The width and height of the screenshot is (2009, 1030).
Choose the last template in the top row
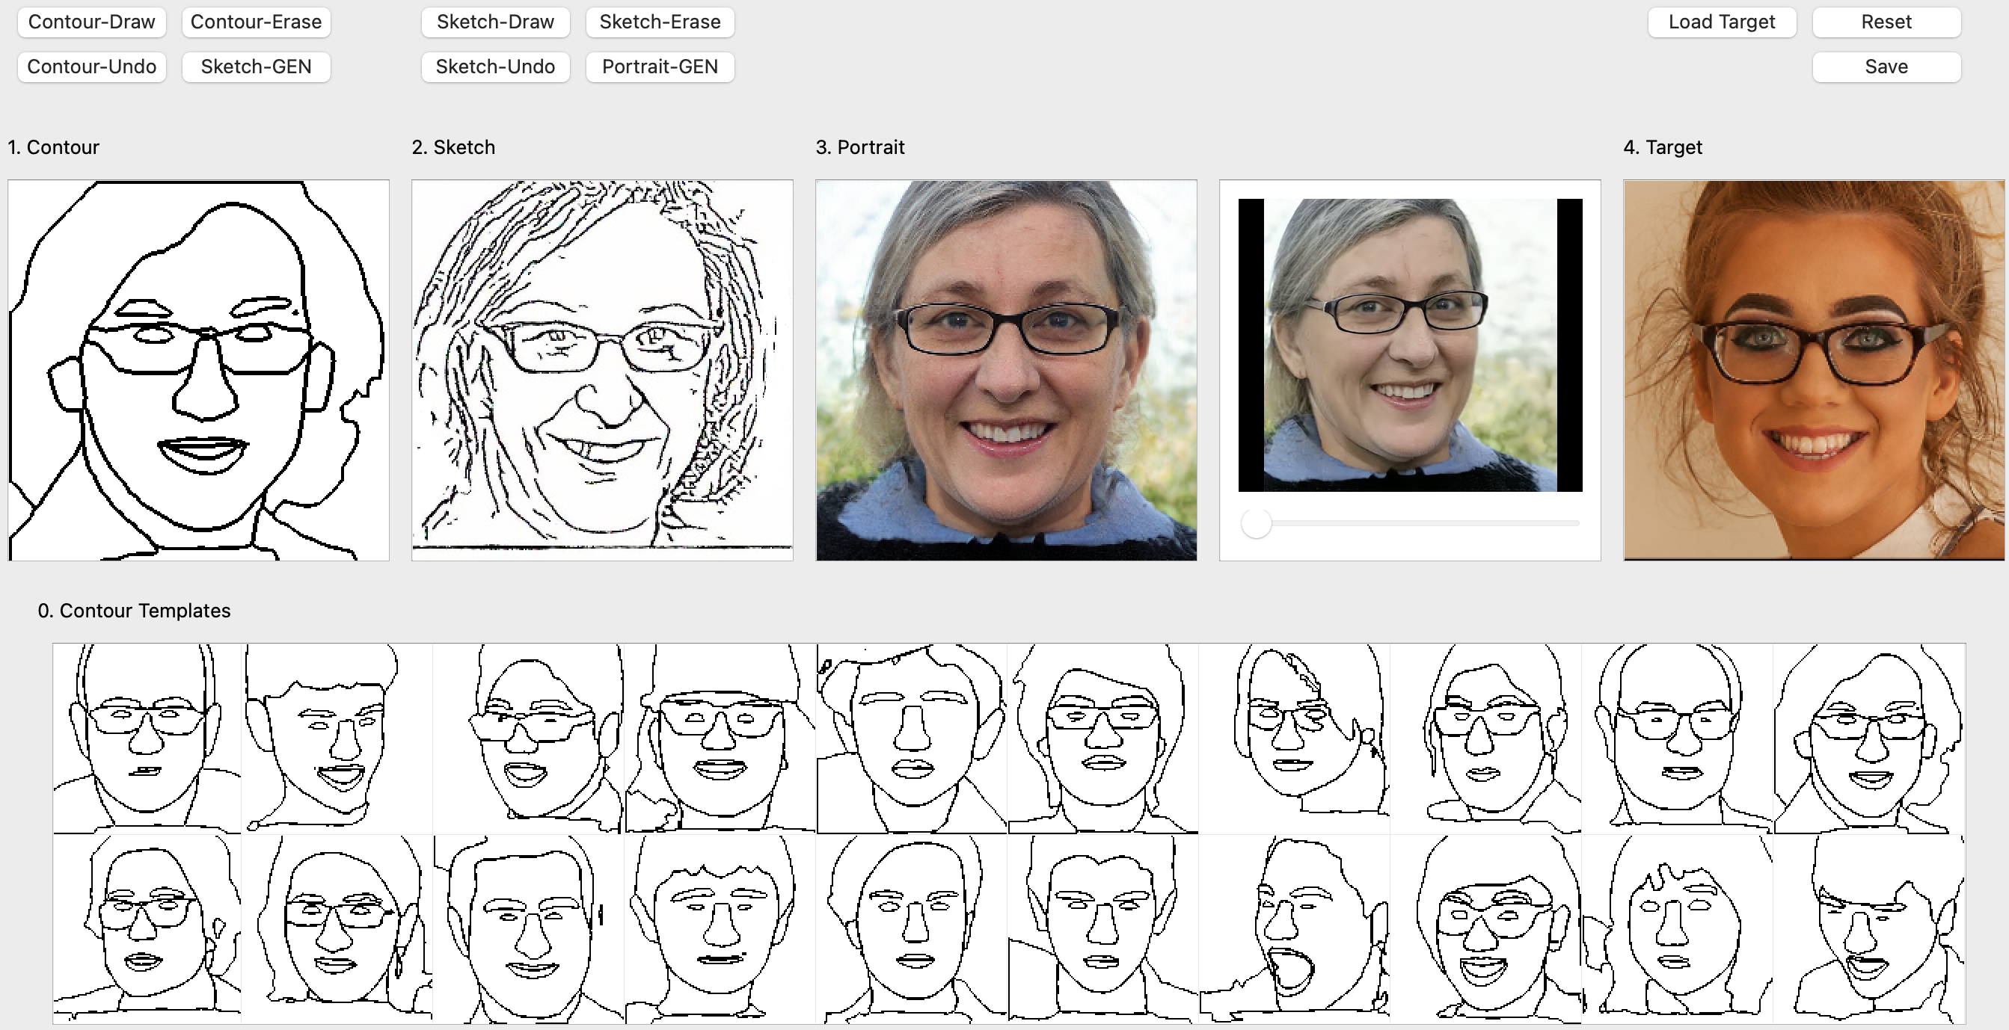tap(1868, 738)
